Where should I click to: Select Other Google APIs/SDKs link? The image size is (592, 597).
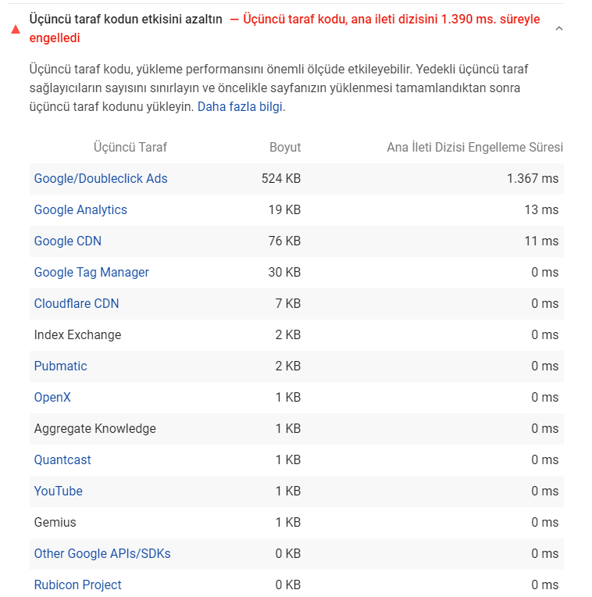pos(102,553)
